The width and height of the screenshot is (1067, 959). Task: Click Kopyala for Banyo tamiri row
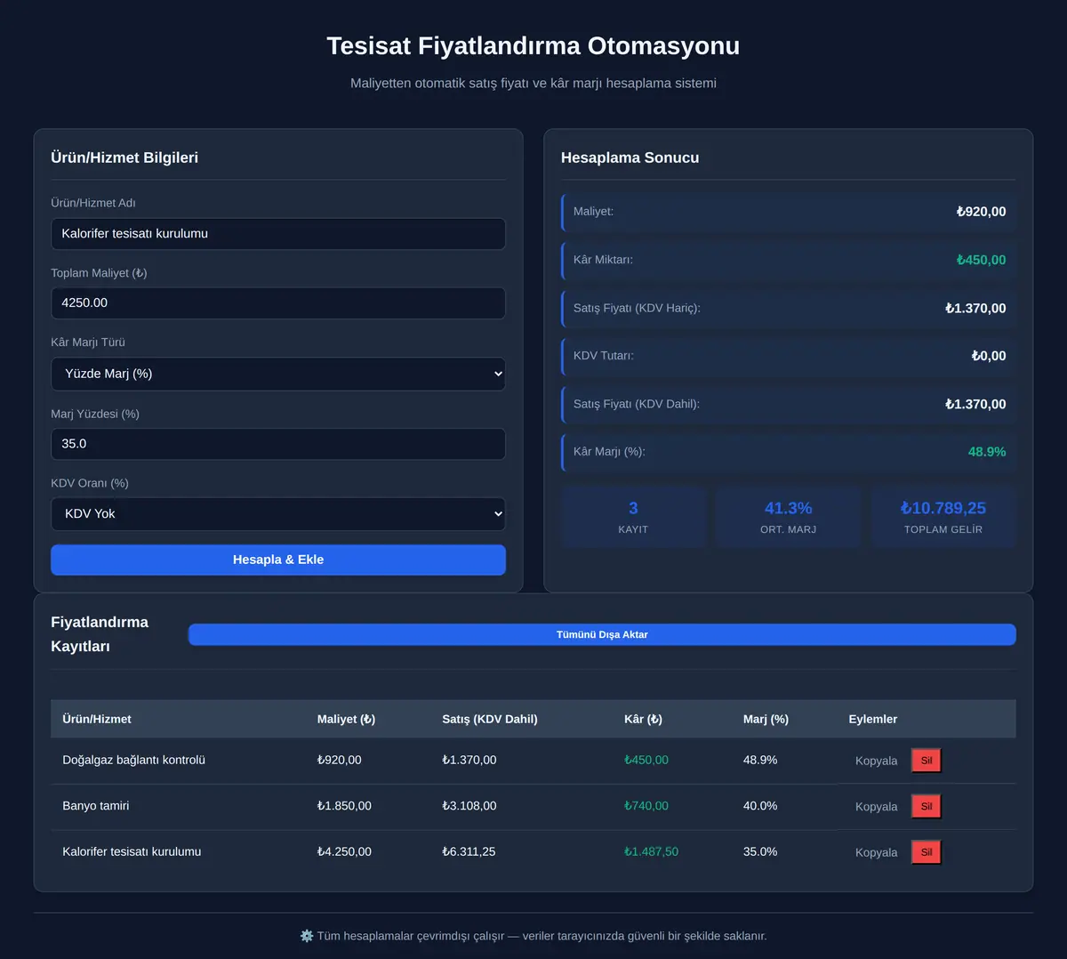click(876, 807)
